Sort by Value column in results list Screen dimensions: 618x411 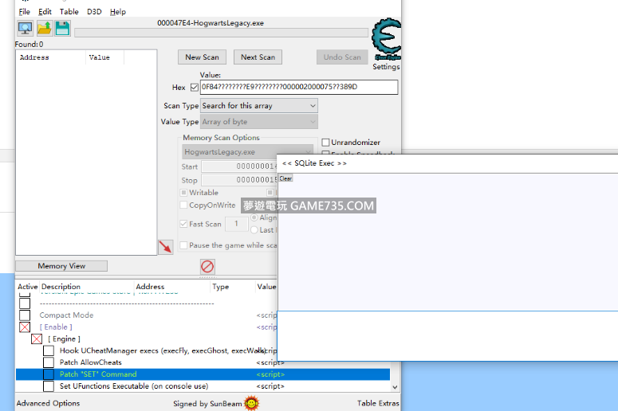point(104,57)
